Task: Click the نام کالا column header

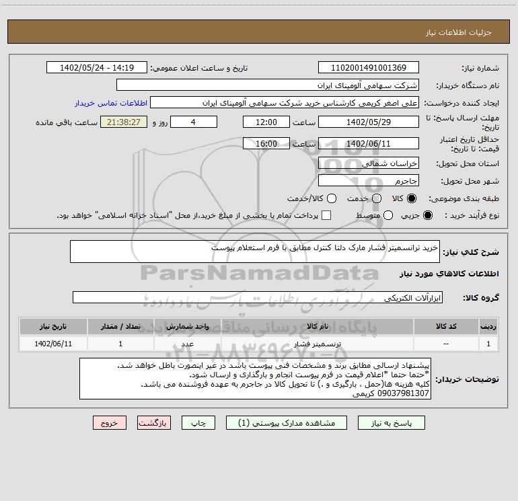Action: click(317, 326)
